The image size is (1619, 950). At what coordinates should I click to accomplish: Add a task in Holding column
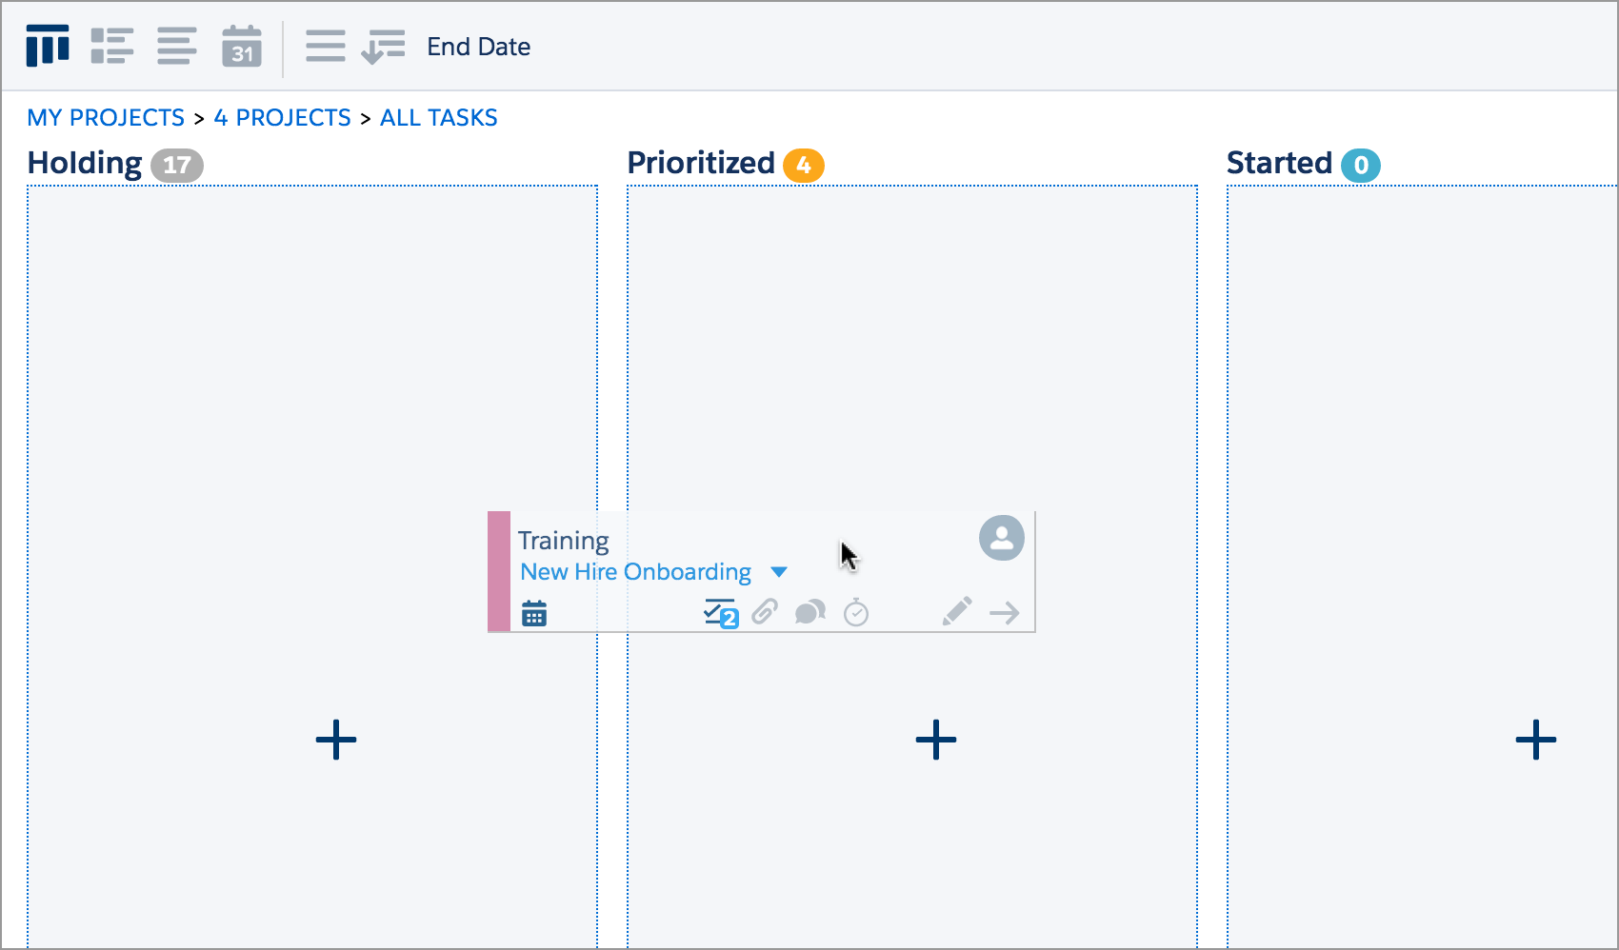tap(336, 740)
